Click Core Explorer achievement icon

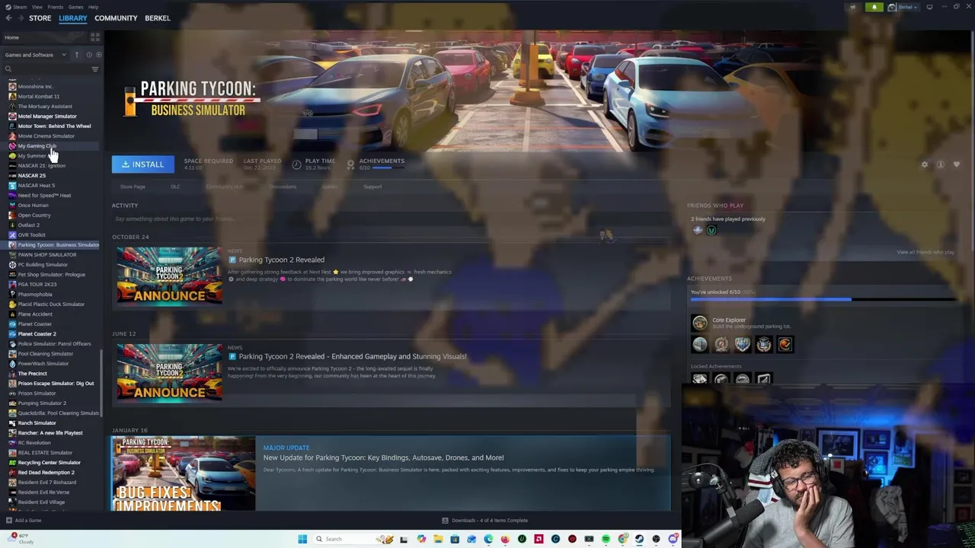(699, 323)
